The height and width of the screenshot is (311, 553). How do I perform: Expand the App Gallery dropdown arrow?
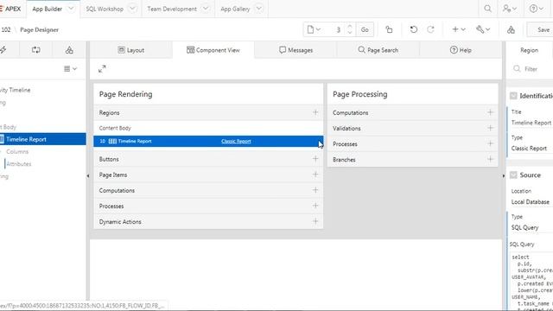click(x=259, y=9)
